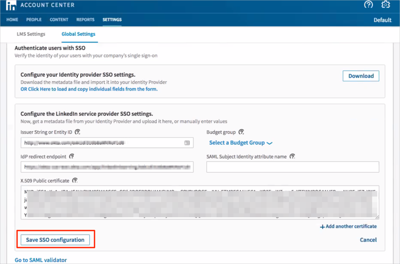400x264 pixels.
Task: Click help icon beside Budget group label
Action: (x=241, y=132)
